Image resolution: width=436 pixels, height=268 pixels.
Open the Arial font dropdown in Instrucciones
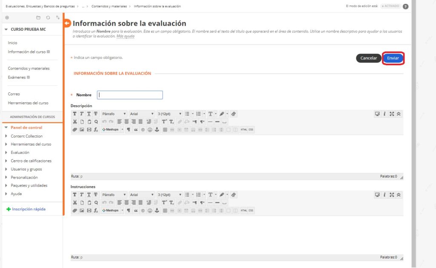tap(142, 195)
